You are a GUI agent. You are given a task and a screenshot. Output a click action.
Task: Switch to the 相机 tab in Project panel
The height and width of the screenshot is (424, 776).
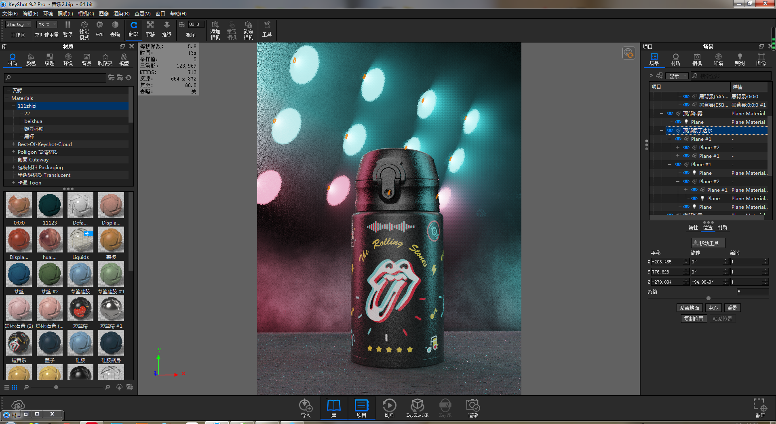[696, 59]
